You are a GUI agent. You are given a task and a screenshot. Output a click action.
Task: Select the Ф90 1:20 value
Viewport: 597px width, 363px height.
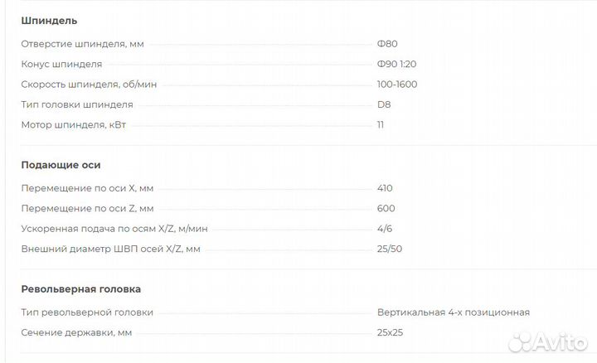[398, 64]
